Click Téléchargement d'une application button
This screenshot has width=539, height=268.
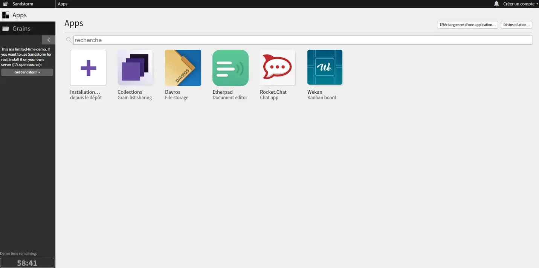click(x=467, y=25)
